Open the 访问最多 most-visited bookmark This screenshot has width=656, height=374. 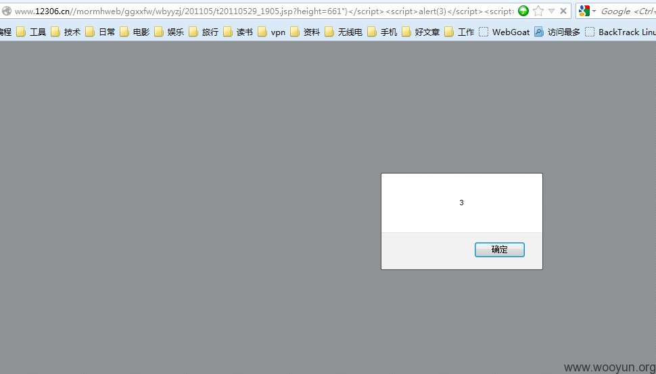(557, 32)
